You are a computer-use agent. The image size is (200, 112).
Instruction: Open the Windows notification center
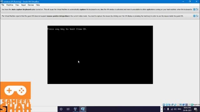pos(196,109)
